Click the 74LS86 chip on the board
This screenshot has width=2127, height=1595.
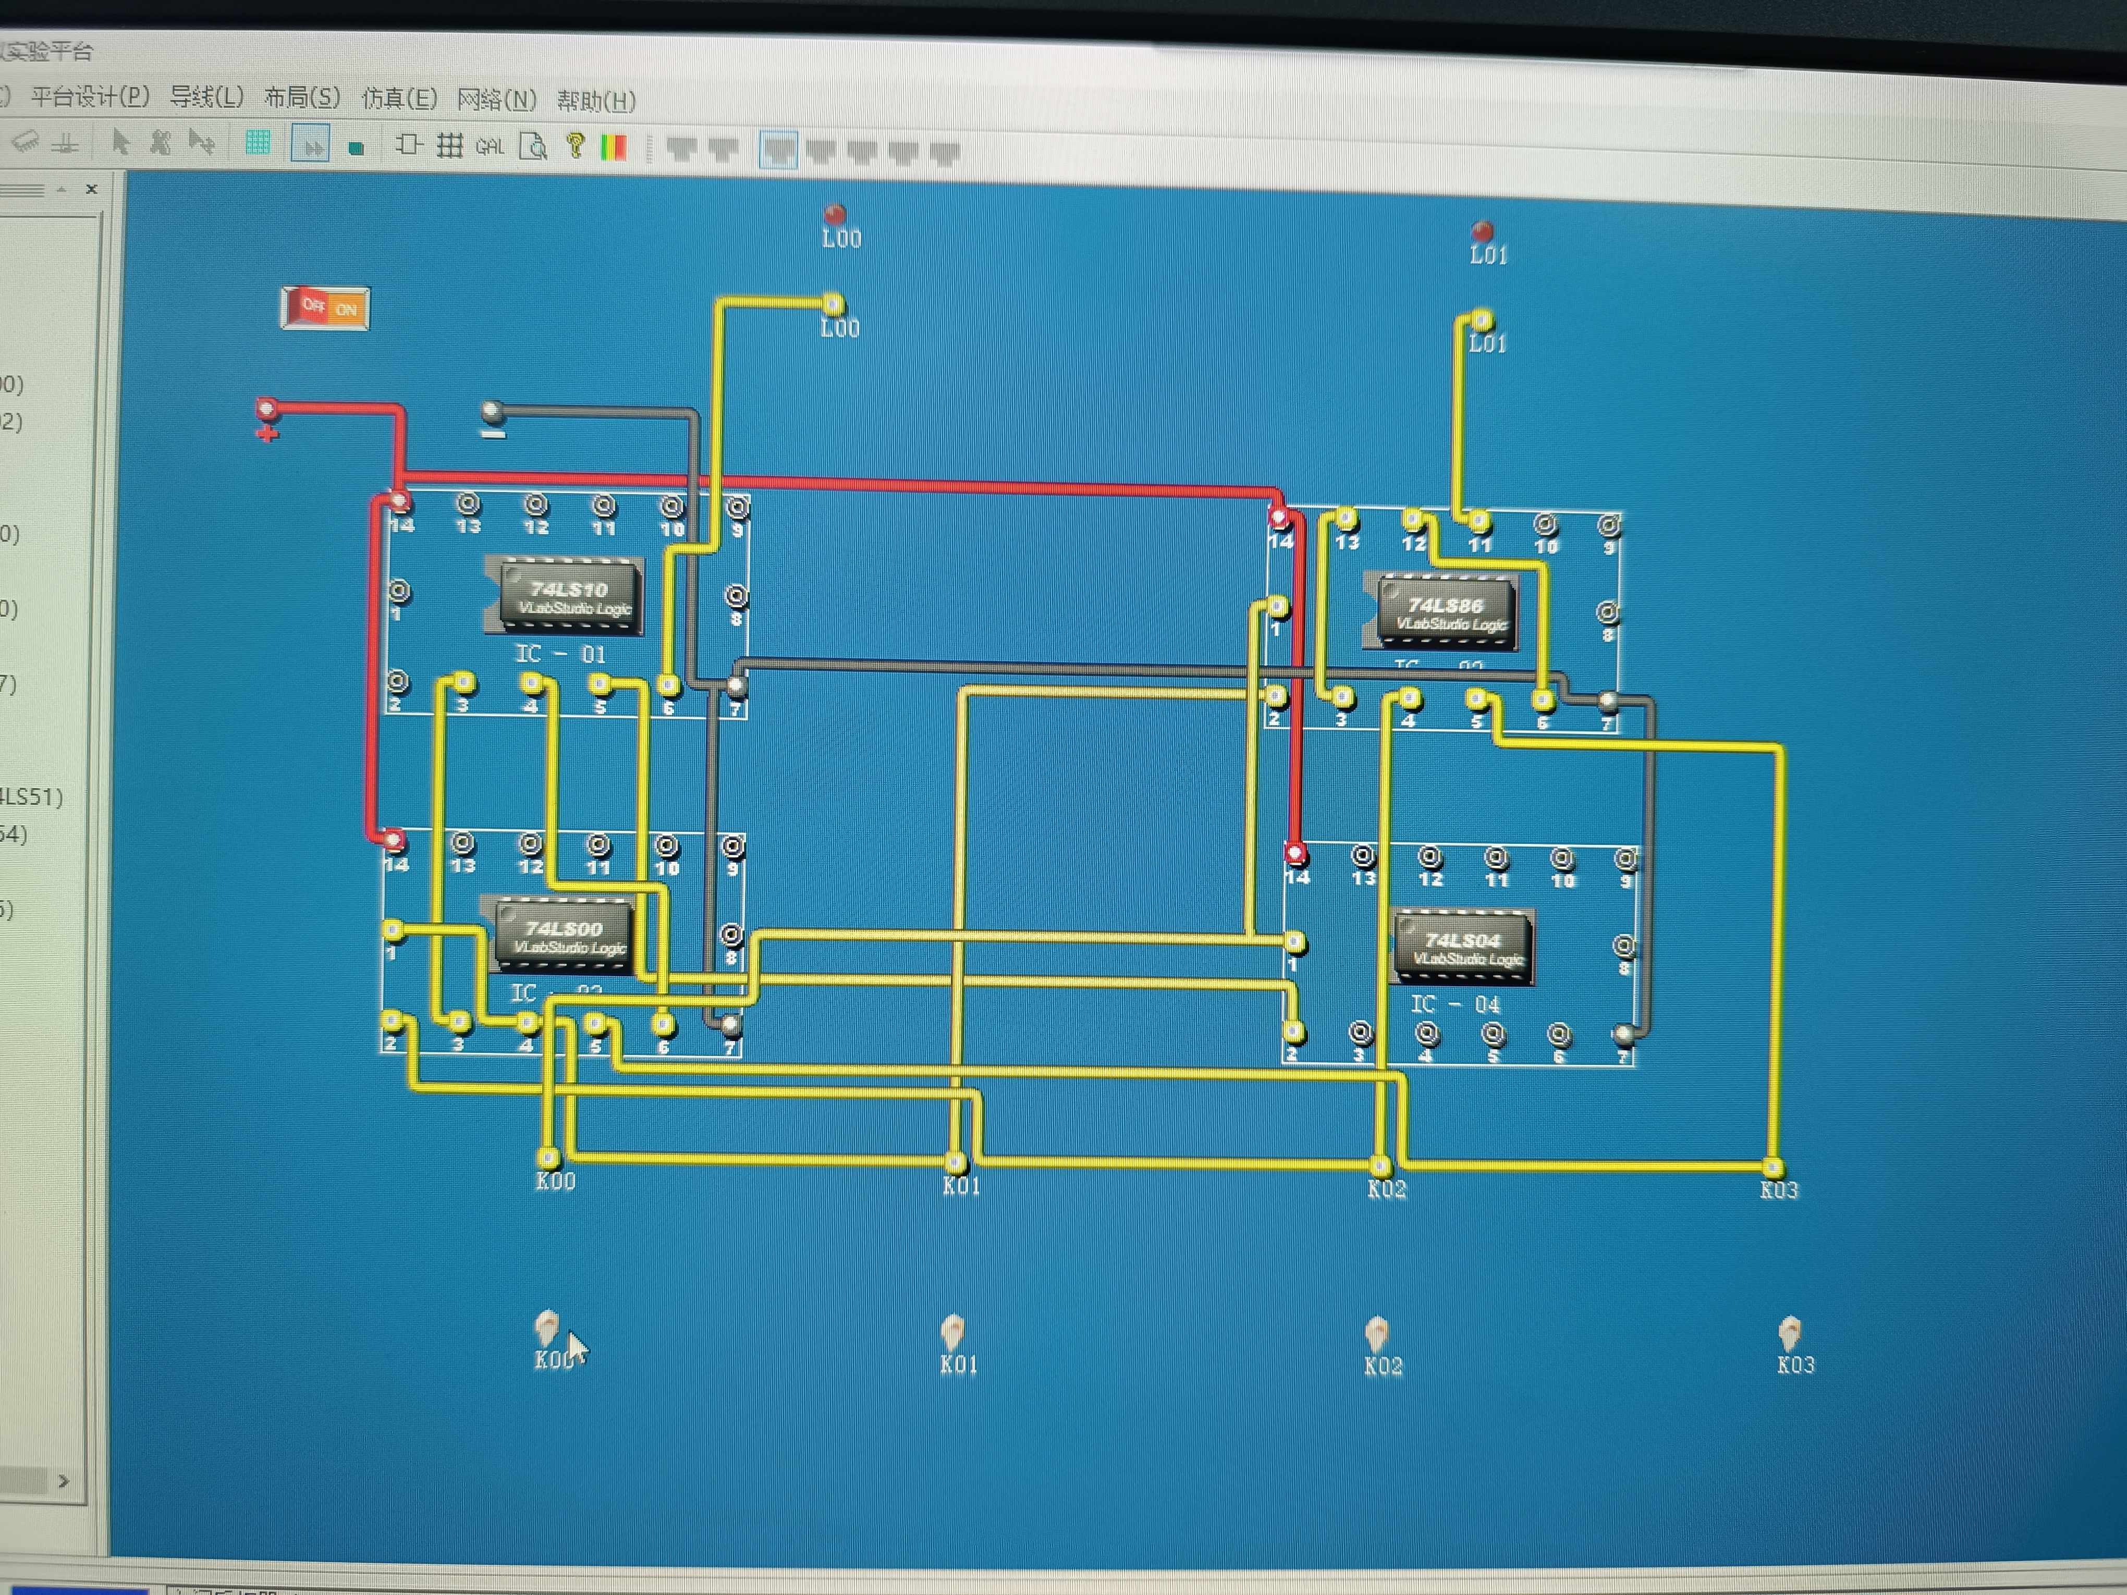point(1445,612)
